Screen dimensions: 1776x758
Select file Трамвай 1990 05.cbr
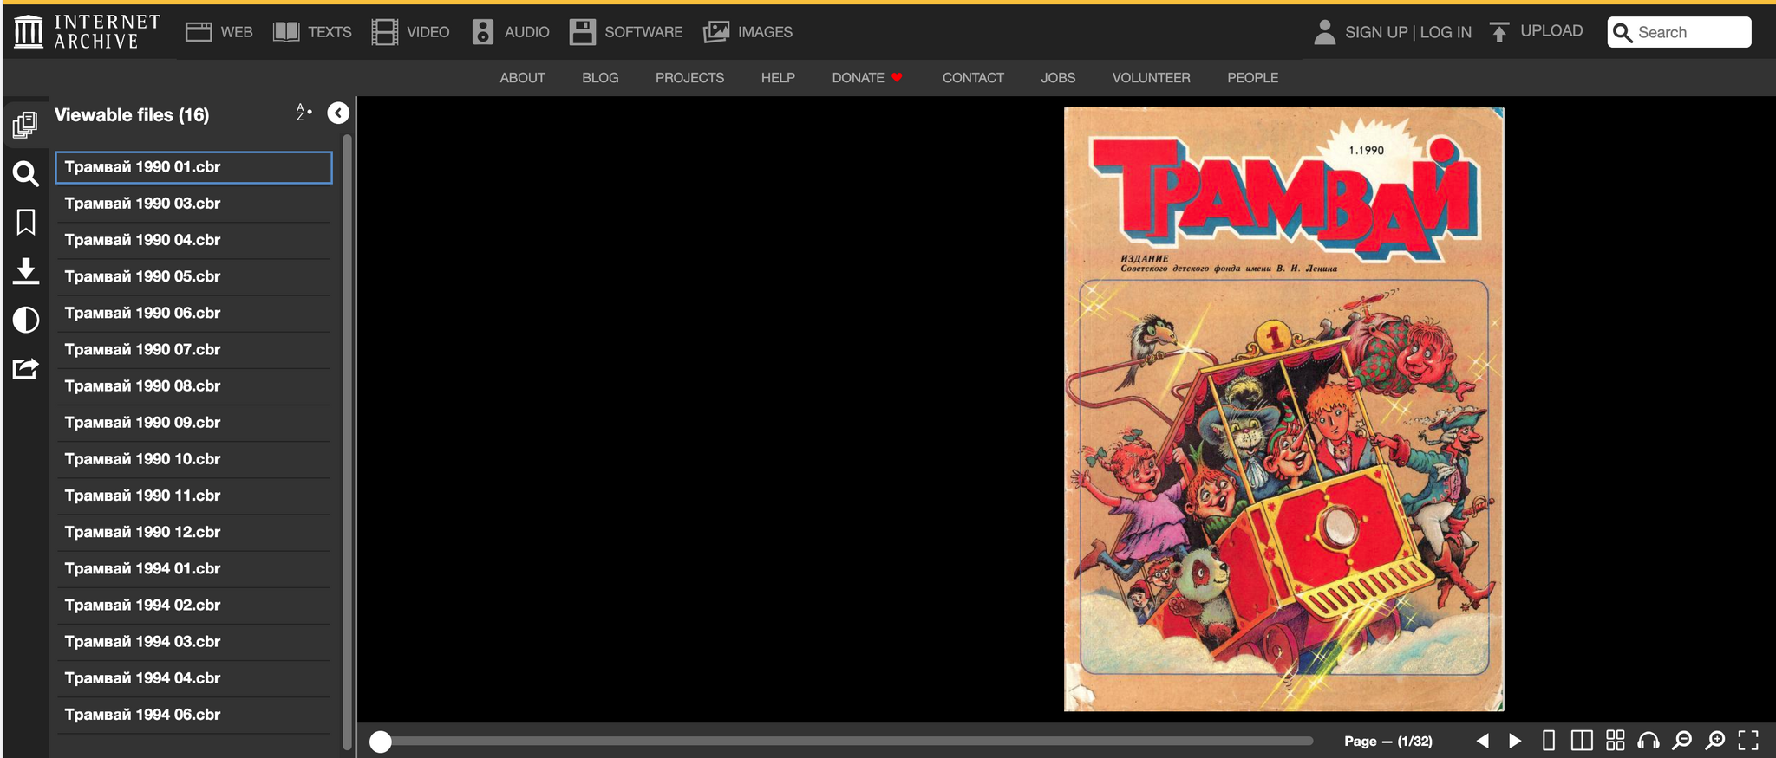(x=193, y=276)
